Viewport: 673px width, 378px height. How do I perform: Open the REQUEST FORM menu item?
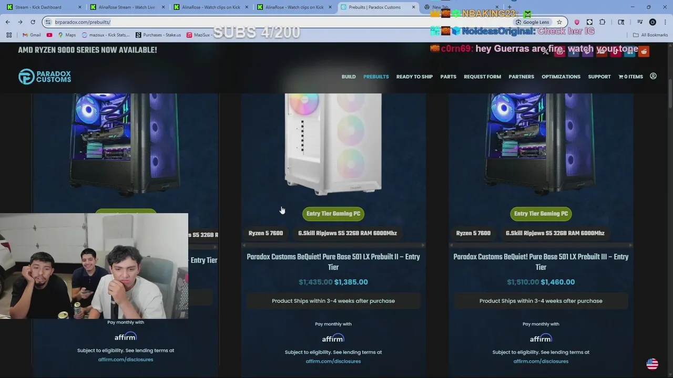[x=482, y=77]
